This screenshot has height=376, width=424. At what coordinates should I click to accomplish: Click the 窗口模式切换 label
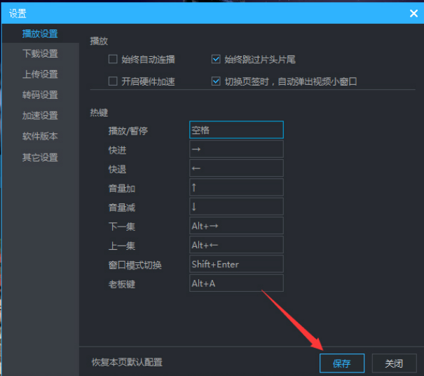pyautogui.click(x=135, y=265)
